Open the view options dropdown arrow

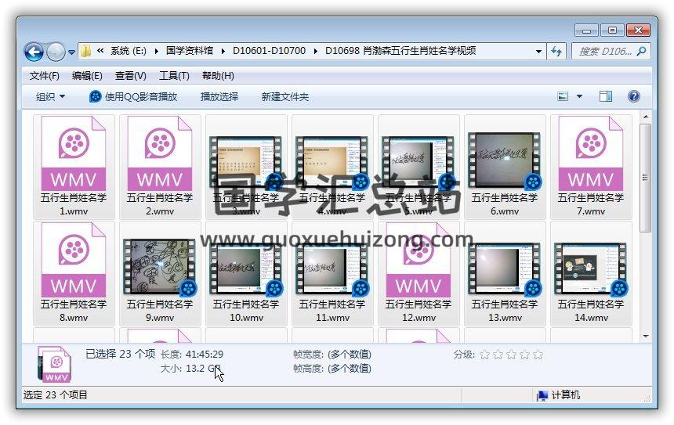click(x=579, y=96)
